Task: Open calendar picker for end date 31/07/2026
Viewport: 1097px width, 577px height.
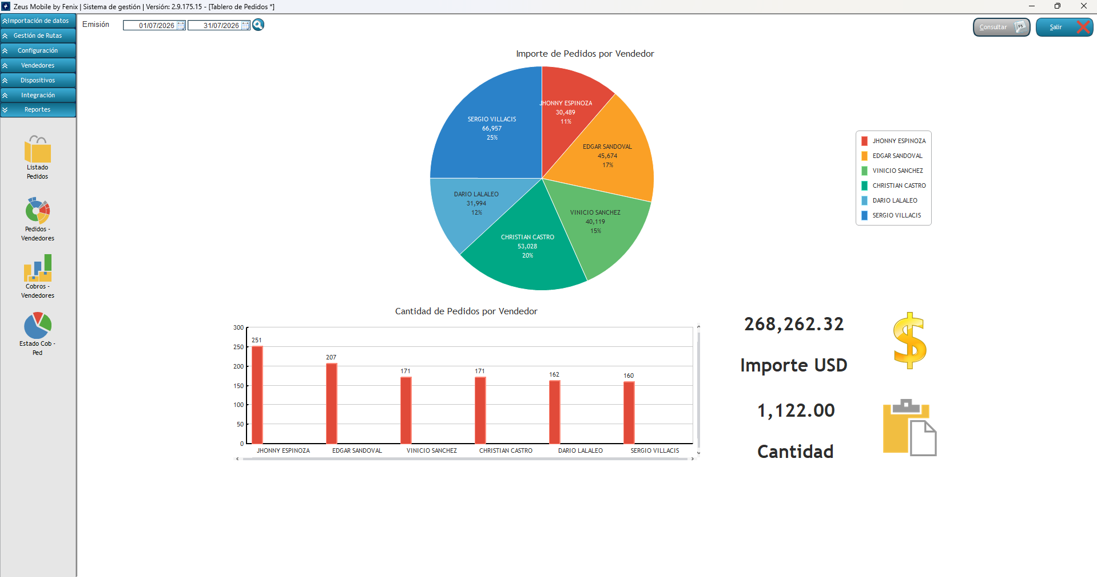Action: (x=245, y=25)
